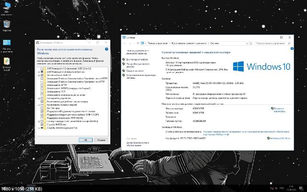This screenshot has height=192, width=307.
Task: Toggle the .NET Framework 3.5 checkbox
Action: pyautogui.click(x=43, y=68)
